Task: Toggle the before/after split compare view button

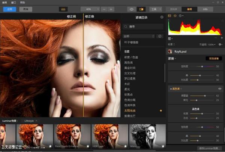Action: point(142,9)
